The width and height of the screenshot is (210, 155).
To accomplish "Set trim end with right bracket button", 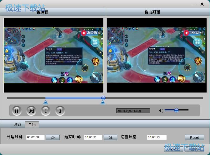I will pos(60,111).
